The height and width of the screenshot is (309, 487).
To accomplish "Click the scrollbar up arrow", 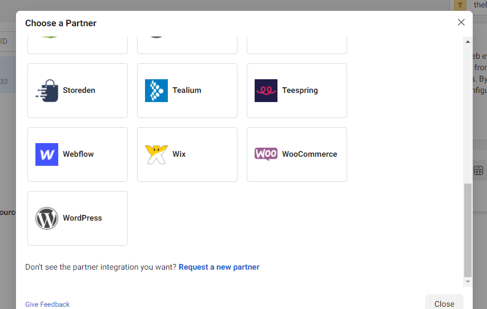I will pyautogui.click(x=468, y=42).
